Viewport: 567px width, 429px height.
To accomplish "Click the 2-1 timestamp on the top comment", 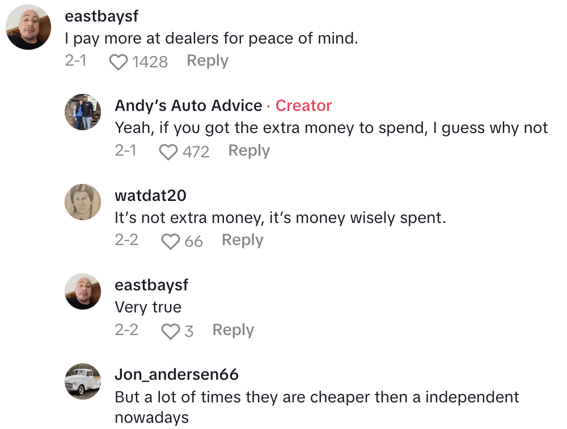I will [x=77, y=61].
